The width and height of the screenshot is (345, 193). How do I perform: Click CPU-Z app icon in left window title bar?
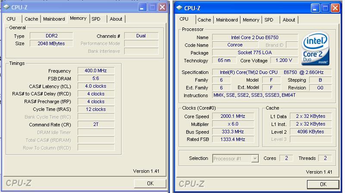pyautogui.click(x=6, y=7)
